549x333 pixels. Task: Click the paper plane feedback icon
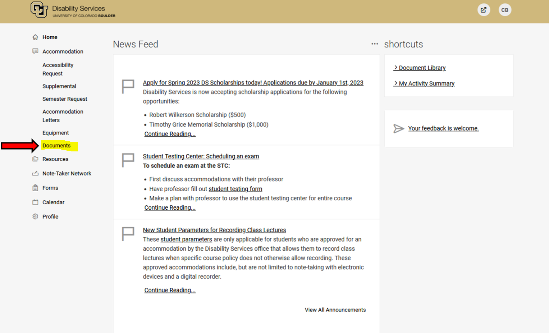[398, 129]
